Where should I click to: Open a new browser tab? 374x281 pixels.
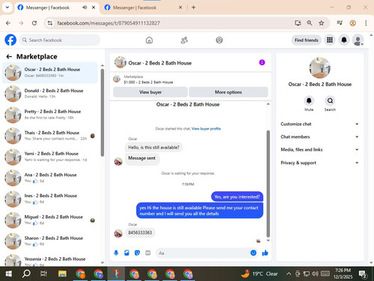click(x=194, y=7)
